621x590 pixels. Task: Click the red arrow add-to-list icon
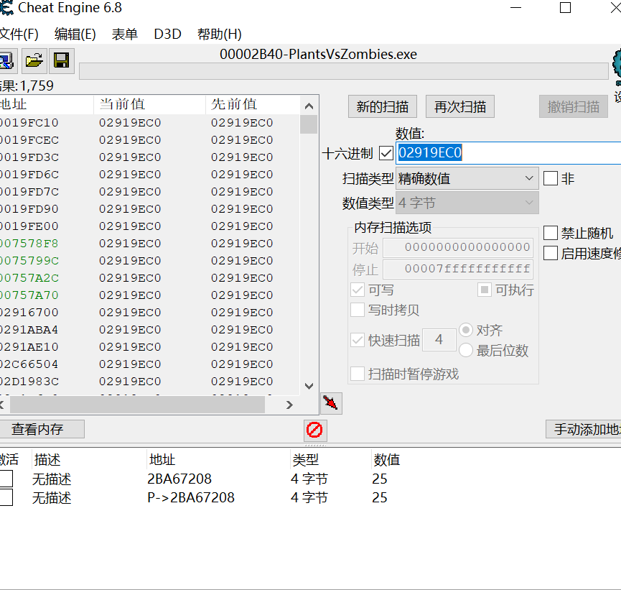331,403
